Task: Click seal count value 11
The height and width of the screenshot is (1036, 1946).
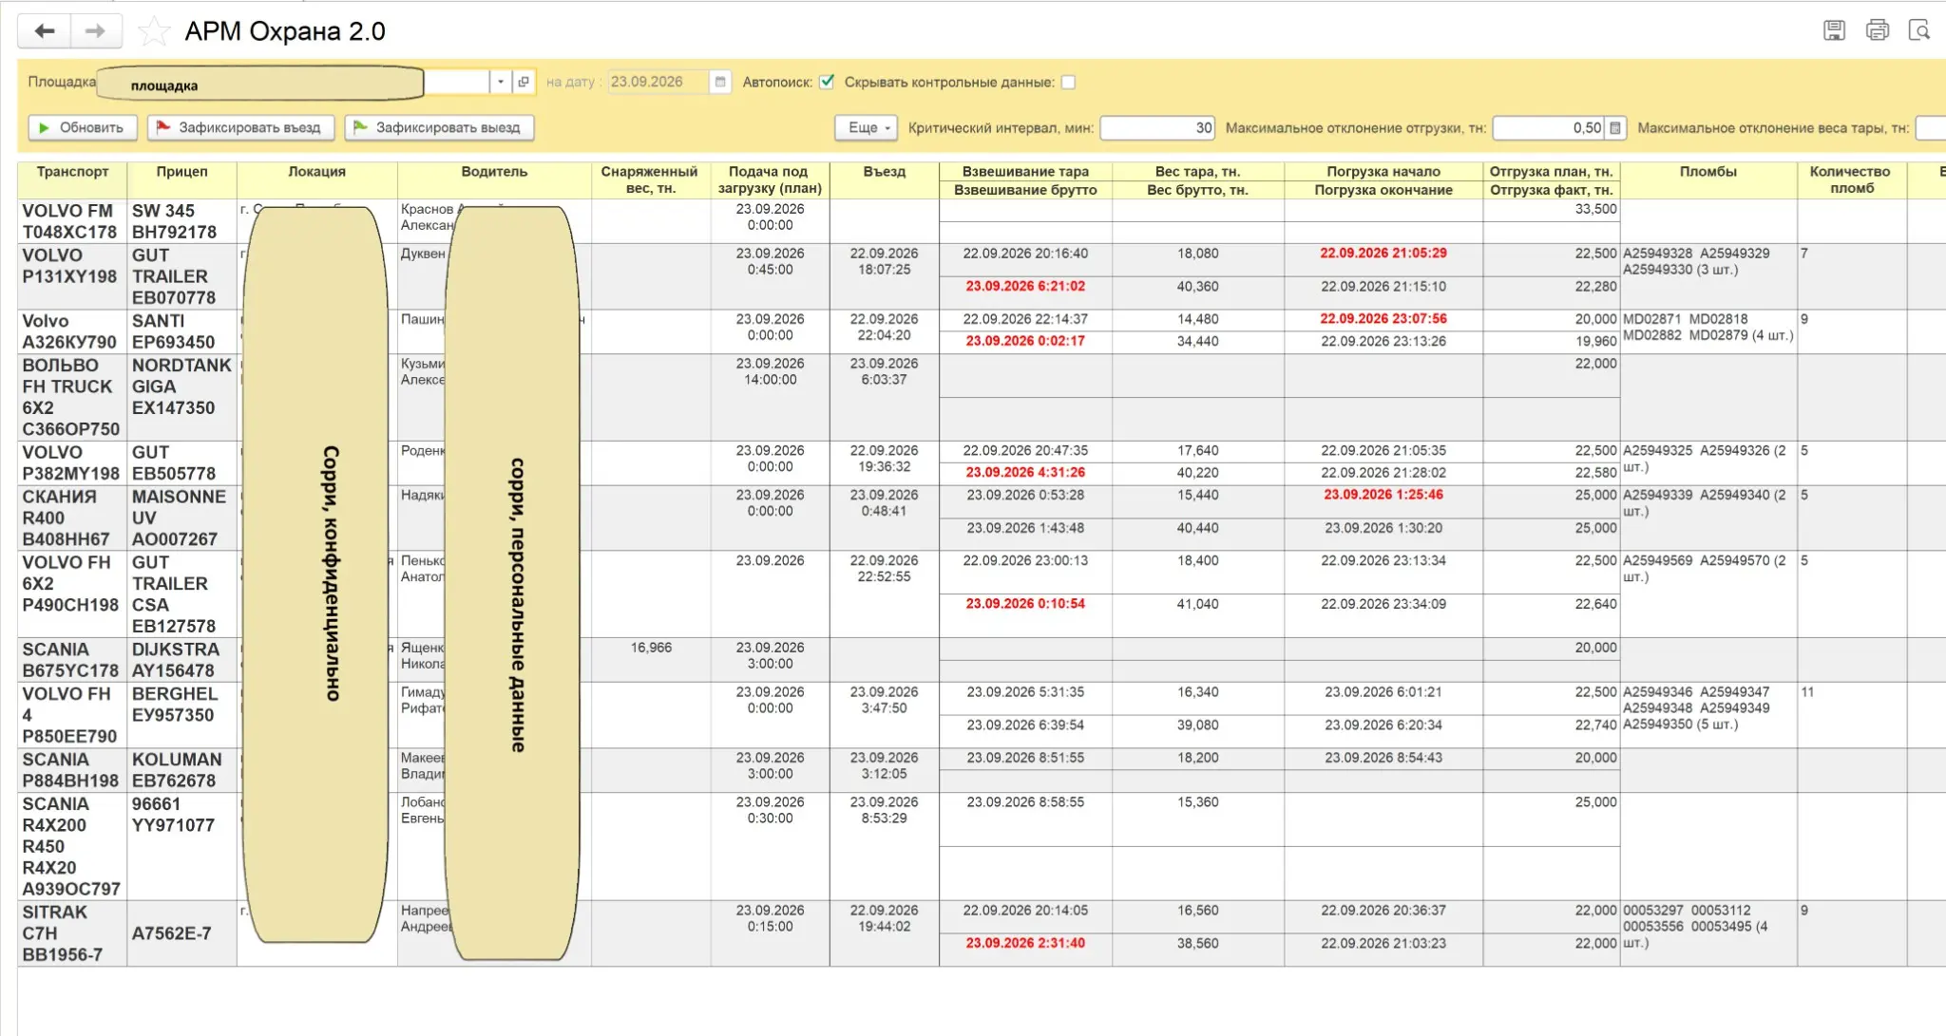Action: 1807,692
